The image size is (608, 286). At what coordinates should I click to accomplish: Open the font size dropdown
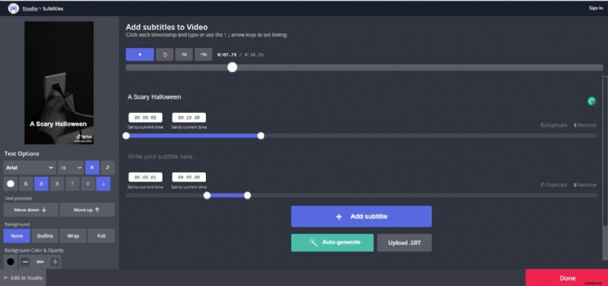(x=71, y=168)
